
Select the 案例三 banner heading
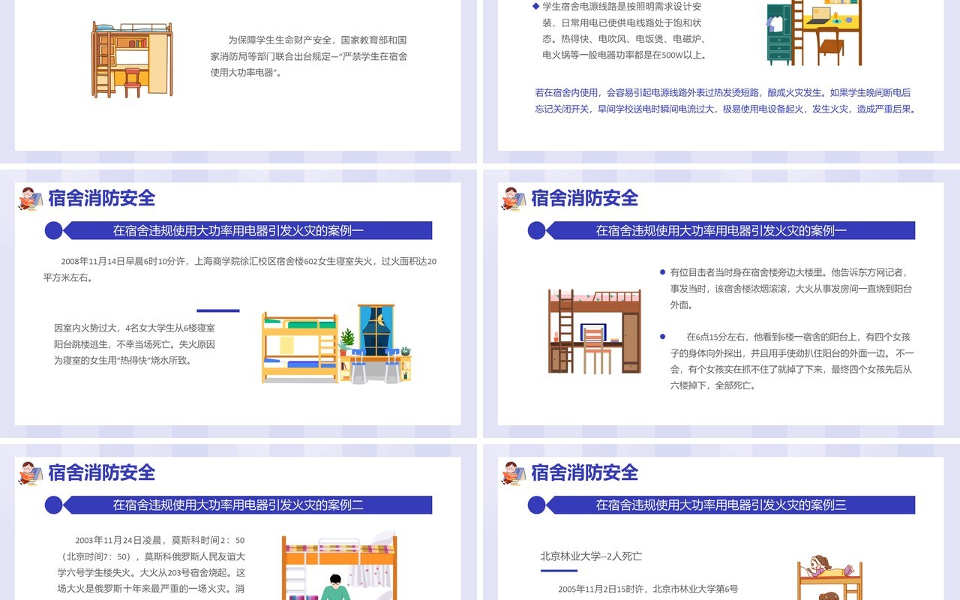(x=730, y=505)
